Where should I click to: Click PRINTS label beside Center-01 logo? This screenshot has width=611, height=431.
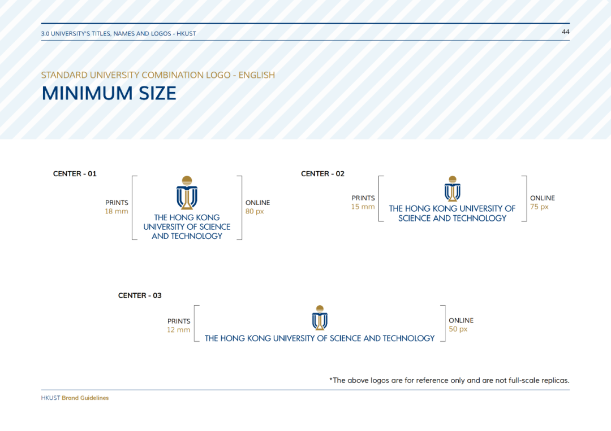[117, 203]
